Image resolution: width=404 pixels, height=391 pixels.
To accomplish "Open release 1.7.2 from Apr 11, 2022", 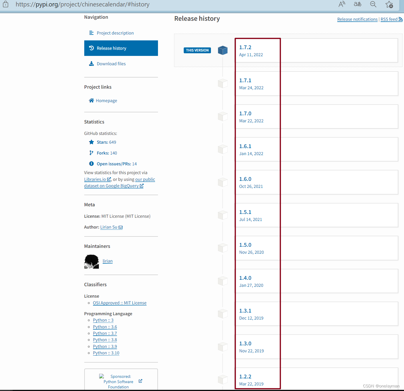I will [x=317, y=50].
